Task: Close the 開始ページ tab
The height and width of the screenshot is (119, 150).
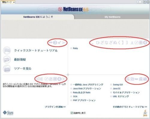Action: [x=14, y=2]
